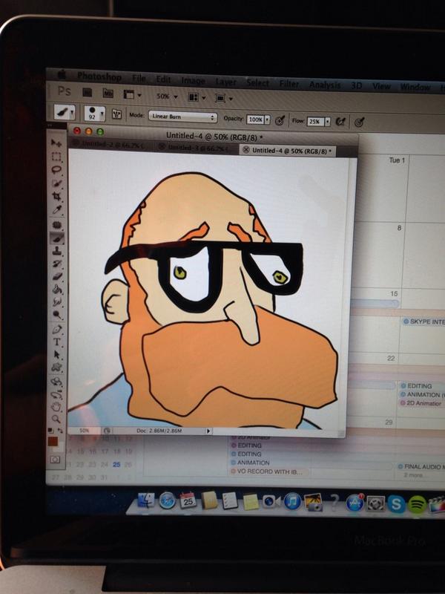Screen dimensions: 445x594
Task: Open FINAL AUDIO calendar event
Action: click(x=421, y=467)
